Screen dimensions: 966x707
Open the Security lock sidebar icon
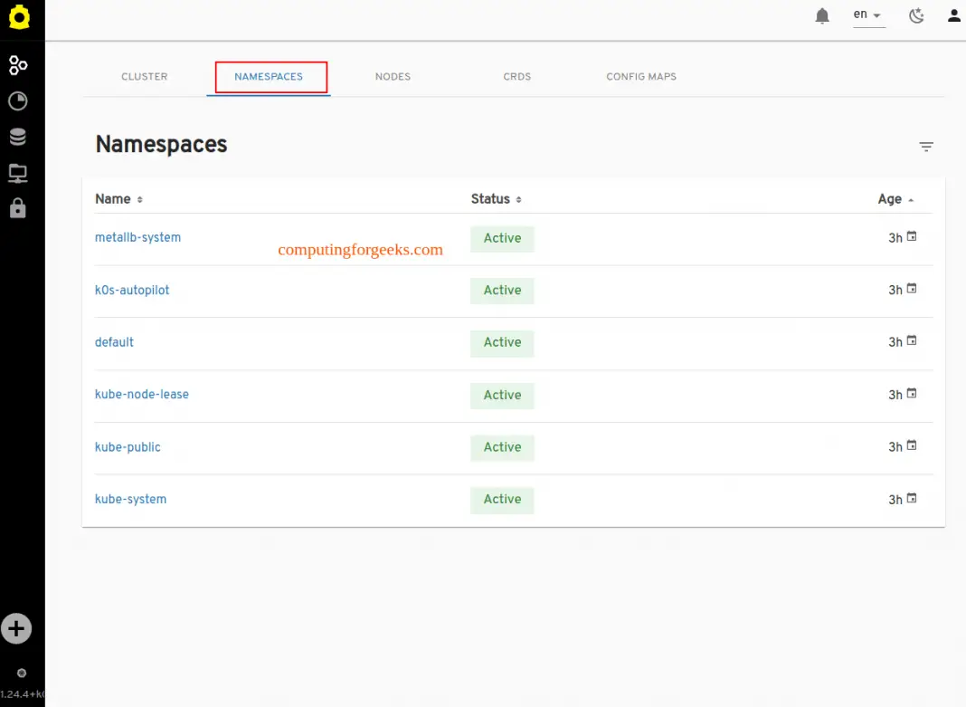[18, 208]
